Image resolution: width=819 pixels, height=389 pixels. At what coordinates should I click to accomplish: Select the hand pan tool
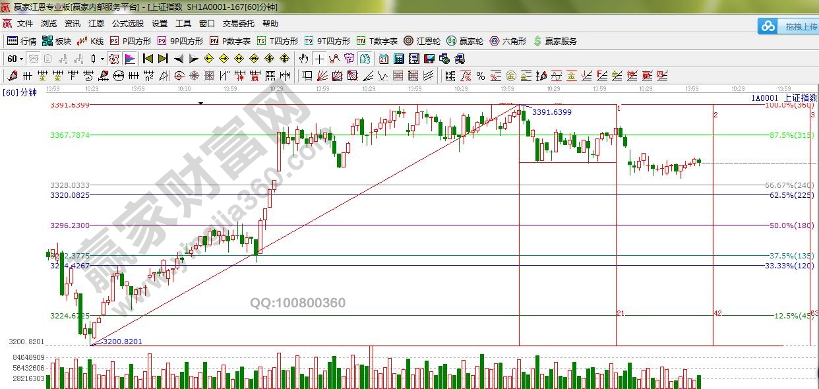(303, 59)
